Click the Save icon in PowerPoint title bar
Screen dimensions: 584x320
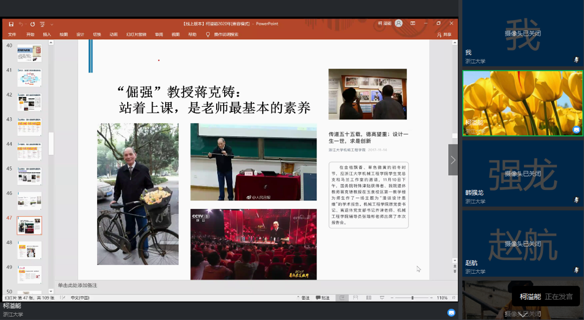12,24
